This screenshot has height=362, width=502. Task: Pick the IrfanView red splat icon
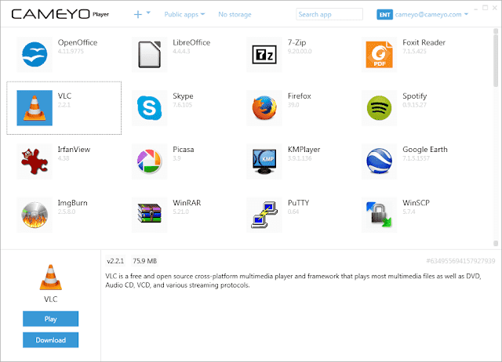(35, 161)
